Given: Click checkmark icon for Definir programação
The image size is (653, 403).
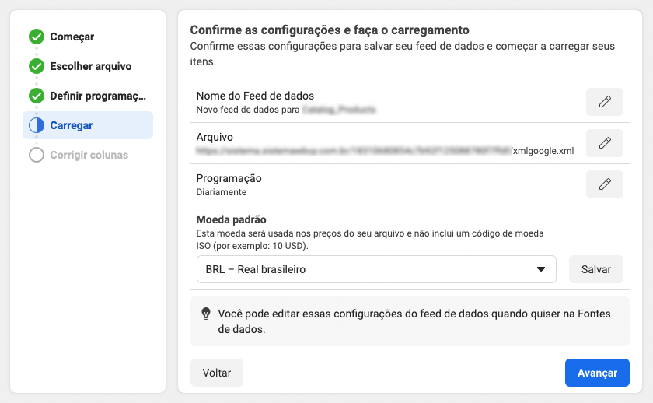Looking at the screenshot, I should tap(37, 96).
